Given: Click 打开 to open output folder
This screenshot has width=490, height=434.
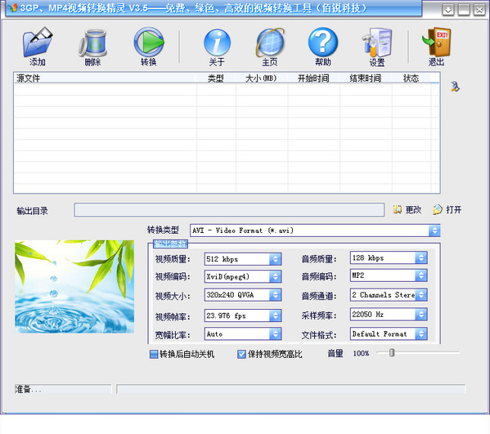Looking at the screenshot, I should [447, 209].
